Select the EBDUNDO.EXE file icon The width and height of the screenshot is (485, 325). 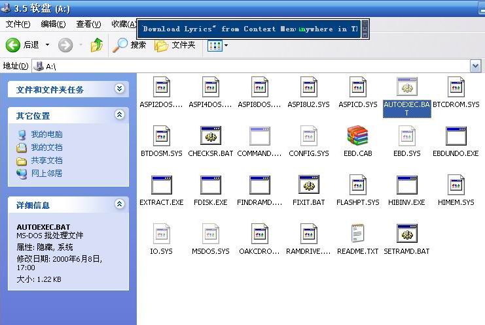pos(456,136)
